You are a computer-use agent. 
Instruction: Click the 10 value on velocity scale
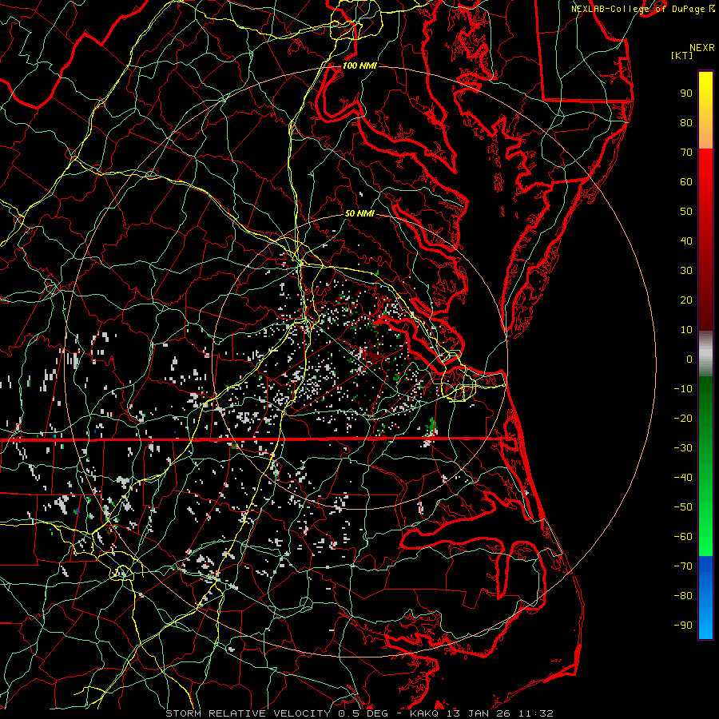click(x=686, y=330)
